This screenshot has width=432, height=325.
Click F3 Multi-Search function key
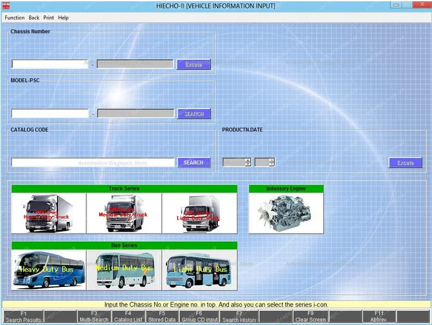point(94,317)
